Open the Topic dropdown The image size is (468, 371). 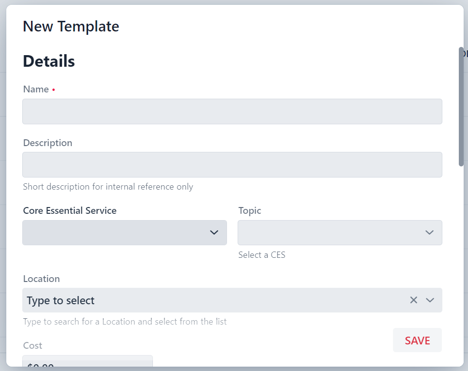[340, 233]
